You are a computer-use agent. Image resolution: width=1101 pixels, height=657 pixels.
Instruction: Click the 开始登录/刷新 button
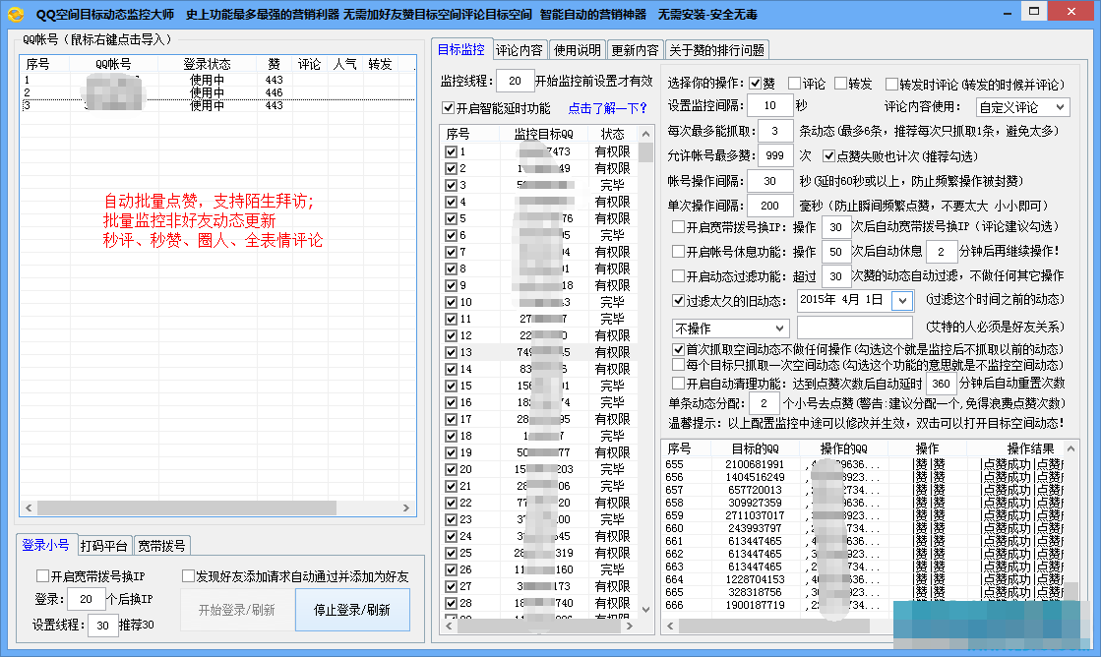pos(236,610)
